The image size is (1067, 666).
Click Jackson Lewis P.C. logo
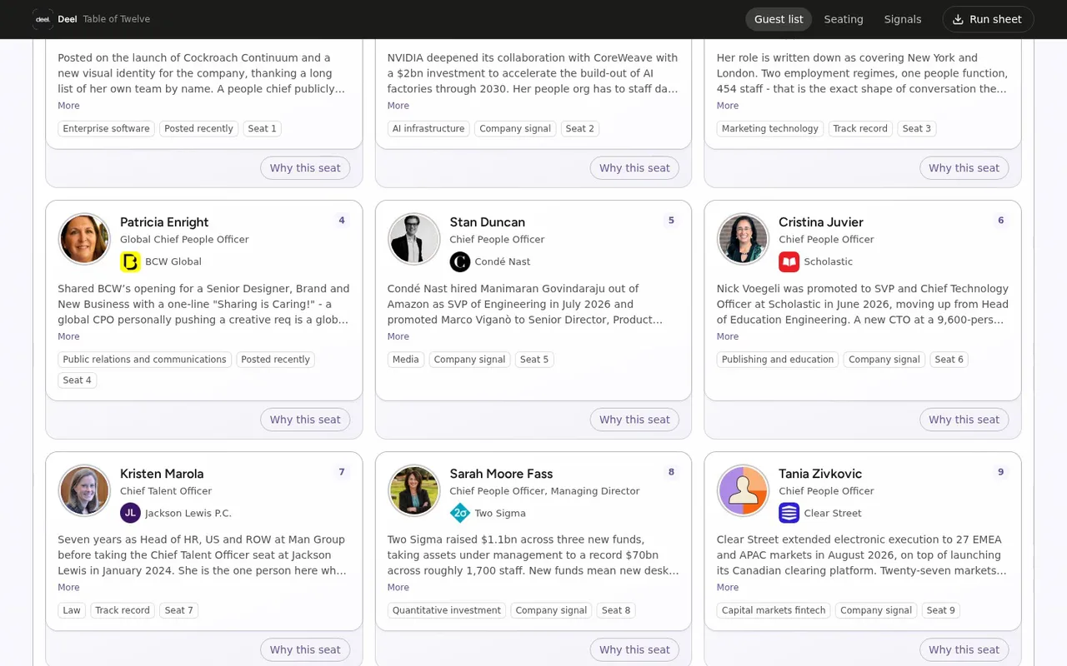130,513
